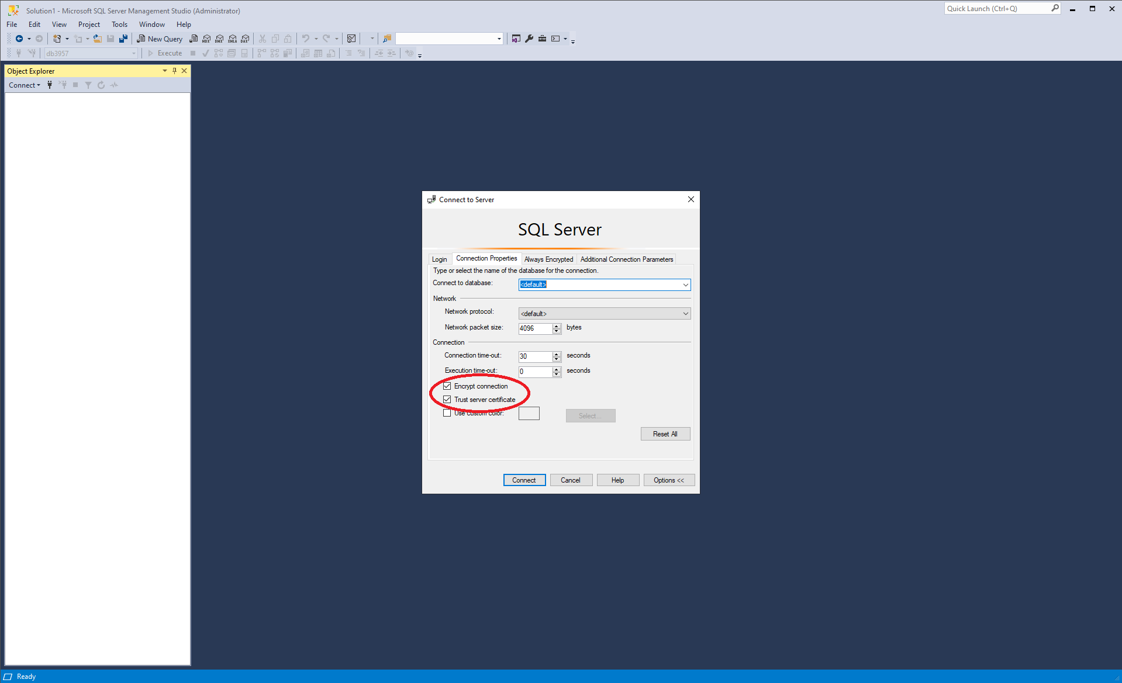This screenshot has width=1122, height=683.
Task: Click the Filter funnel icon in Object Explorer
Action: pyautogui.click(x=88, y=85)
